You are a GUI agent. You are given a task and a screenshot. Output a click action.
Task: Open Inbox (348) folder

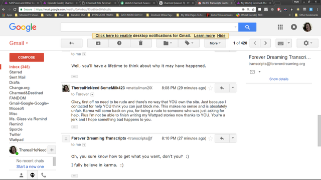tap(20, 66)
